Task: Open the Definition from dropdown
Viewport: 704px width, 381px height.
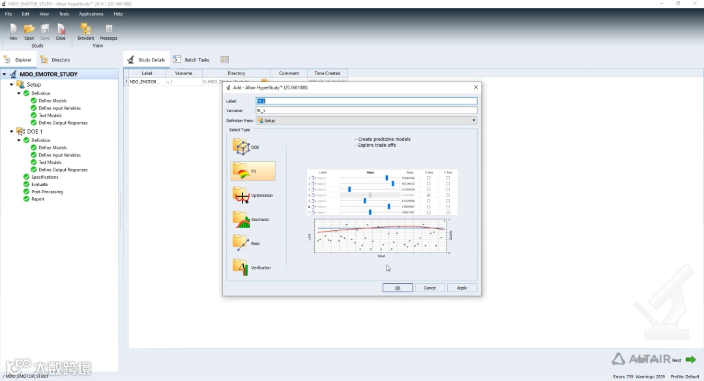Action: [366, 121]
